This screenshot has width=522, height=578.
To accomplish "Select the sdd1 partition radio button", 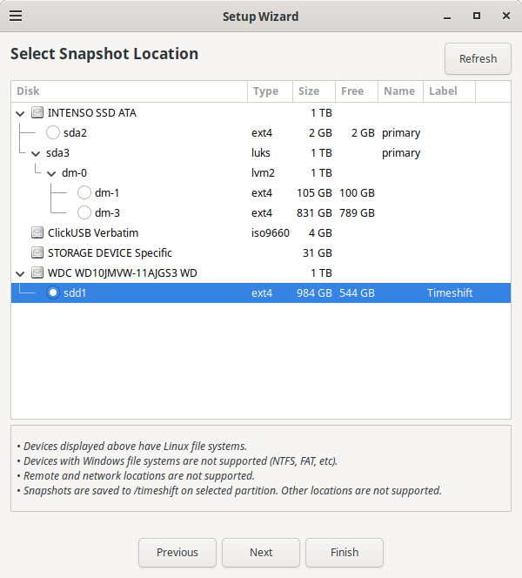I will 53,292.
